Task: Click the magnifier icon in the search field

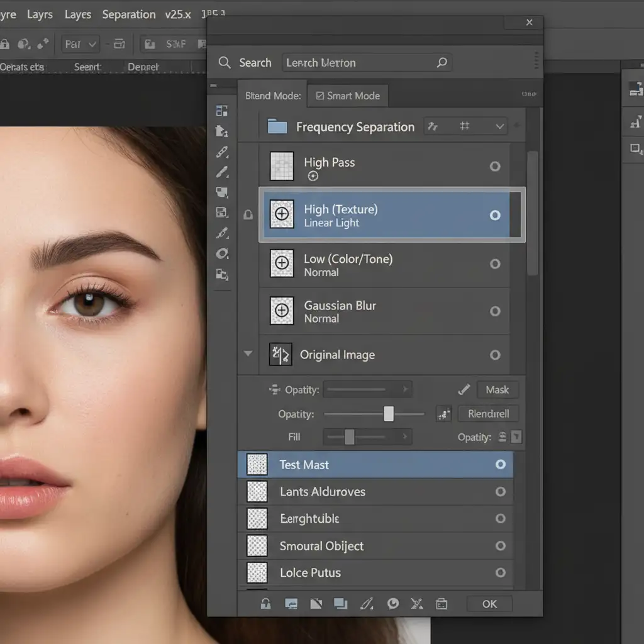Action: (442, 62)
